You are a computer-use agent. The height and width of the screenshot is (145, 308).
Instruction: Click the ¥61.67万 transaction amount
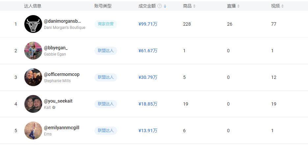tap(148, 51)
